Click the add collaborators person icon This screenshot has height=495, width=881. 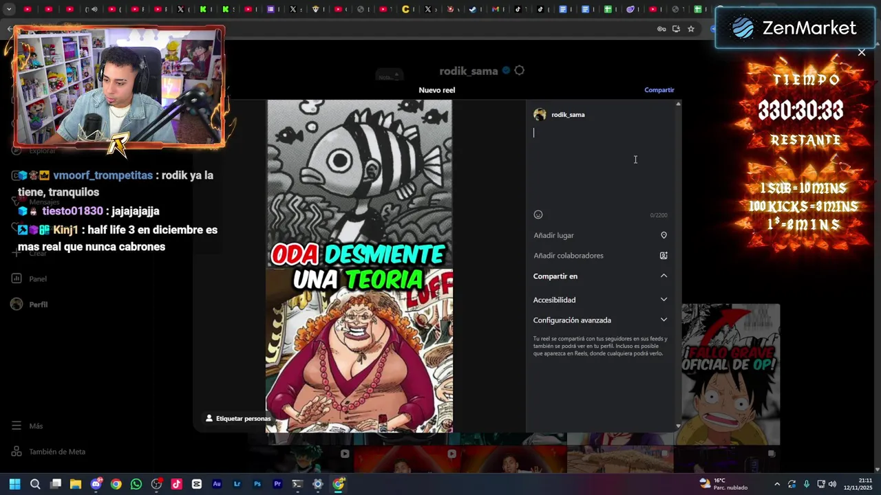[x=664, y=255]
